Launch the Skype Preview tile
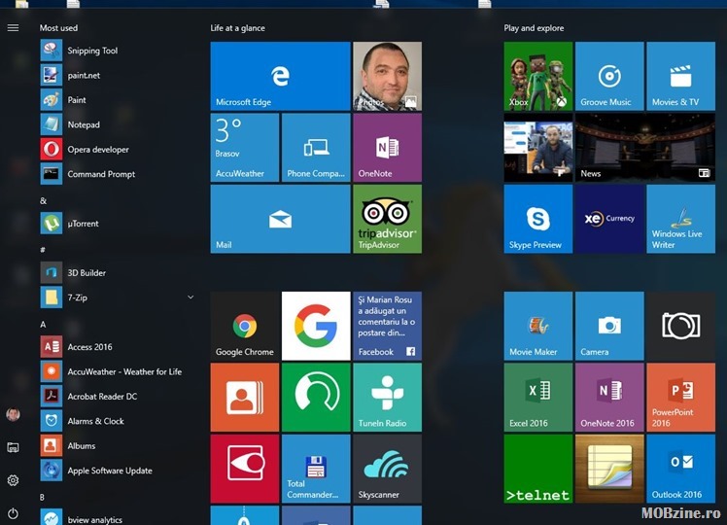The width and height of the screenshot is (727, 525). [537, 219]
